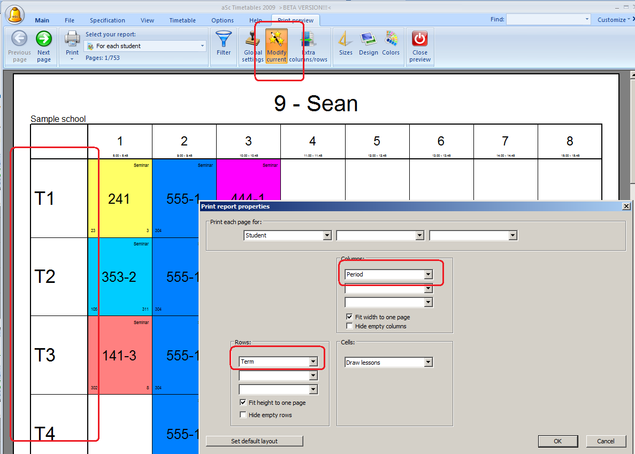Click the Modify current wizard icon
Screen dimensions: 635x454
click(x=277, y=39)
